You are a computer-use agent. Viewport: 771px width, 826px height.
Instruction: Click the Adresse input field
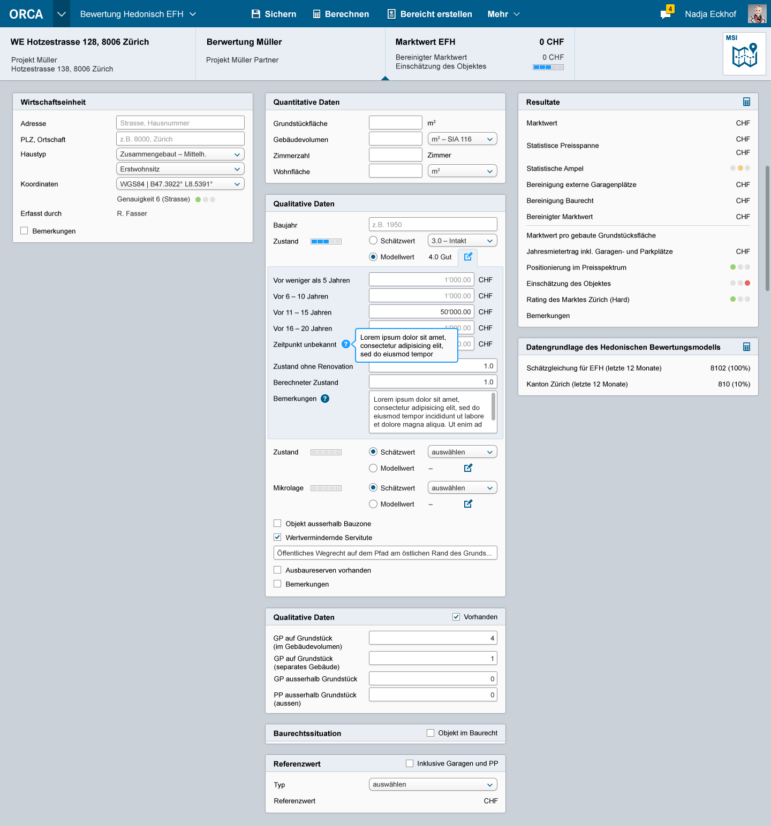click(x=180, y=123)
